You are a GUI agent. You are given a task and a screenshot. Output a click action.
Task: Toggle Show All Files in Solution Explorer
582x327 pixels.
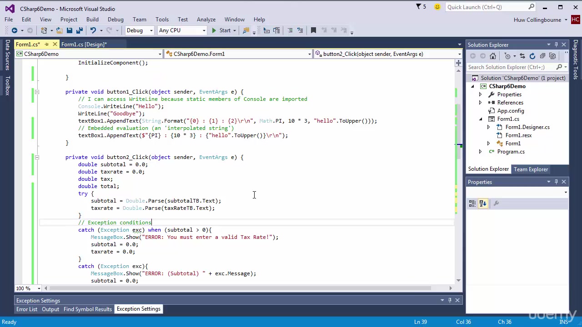(552, 56)
